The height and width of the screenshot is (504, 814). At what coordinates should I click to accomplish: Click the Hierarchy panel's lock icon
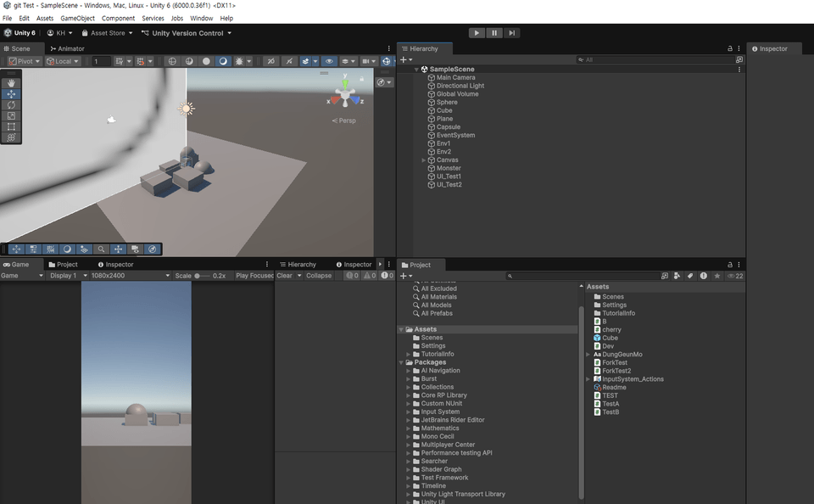[729, 49]
